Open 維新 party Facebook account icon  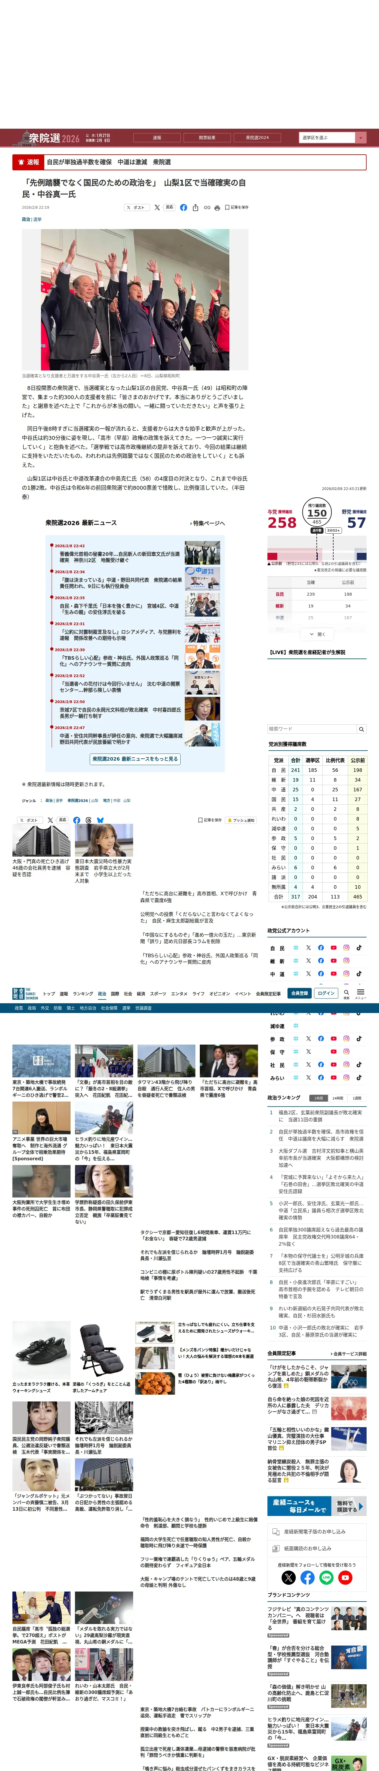[321, 960]
